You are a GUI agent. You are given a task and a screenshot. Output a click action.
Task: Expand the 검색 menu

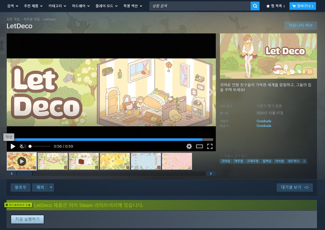click(x=13, y=6)
